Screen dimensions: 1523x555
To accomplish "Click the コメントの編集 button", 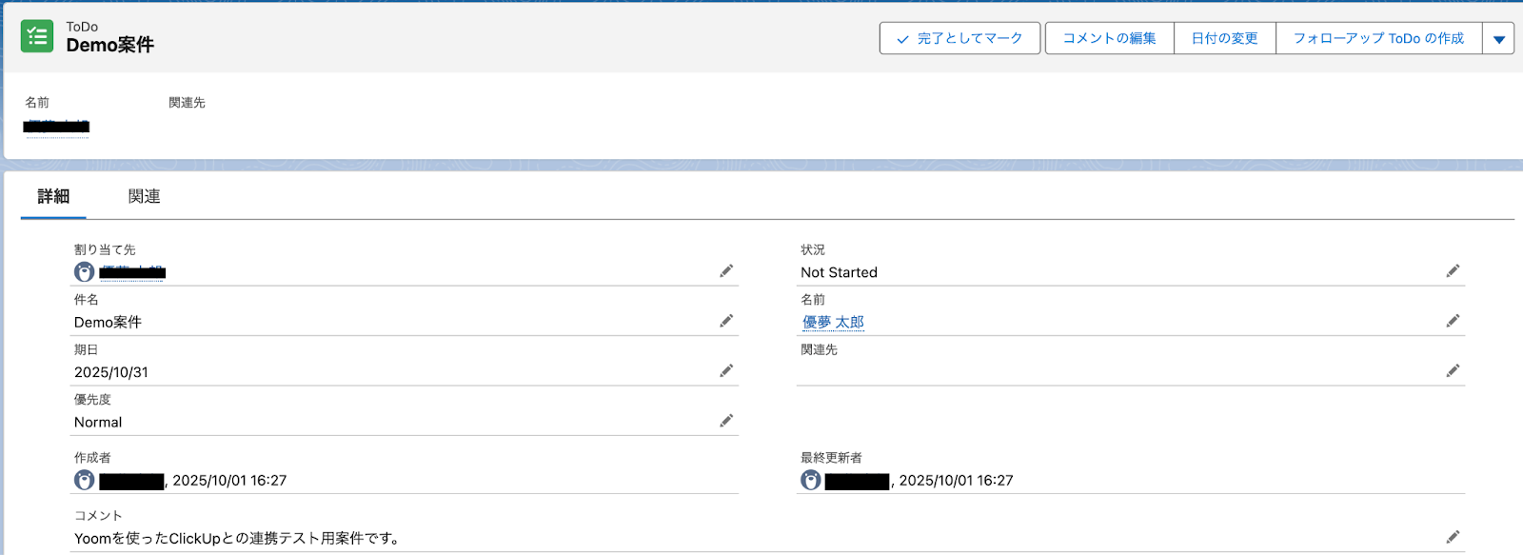I will pyautogui.click(x=1109, y=39).
